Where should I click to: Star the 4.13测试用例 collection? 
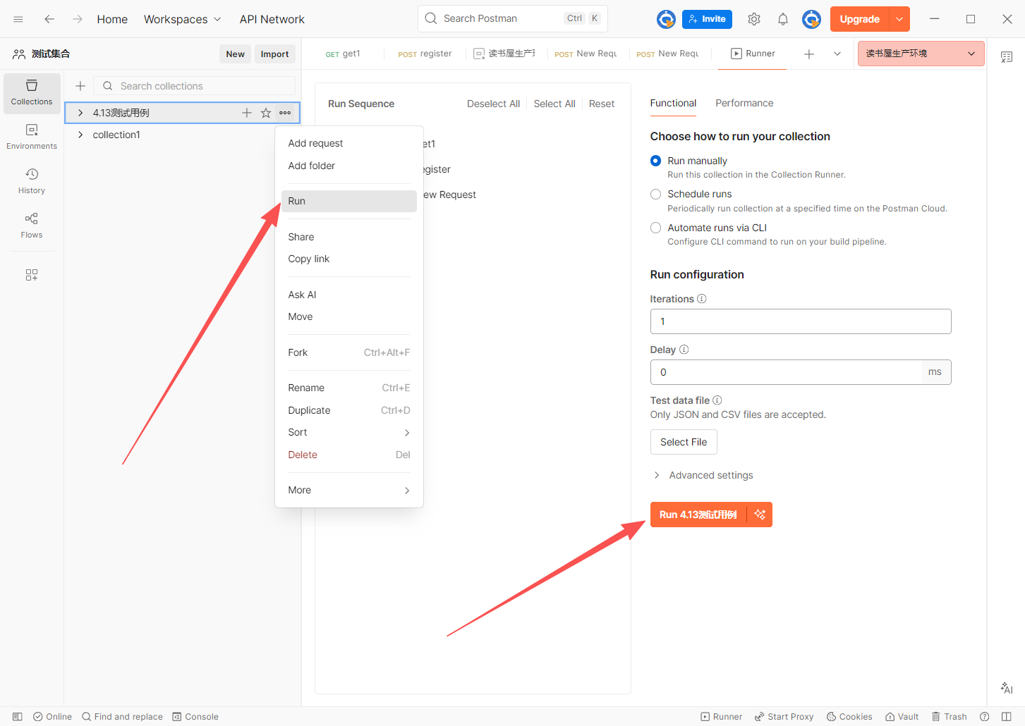266,113
